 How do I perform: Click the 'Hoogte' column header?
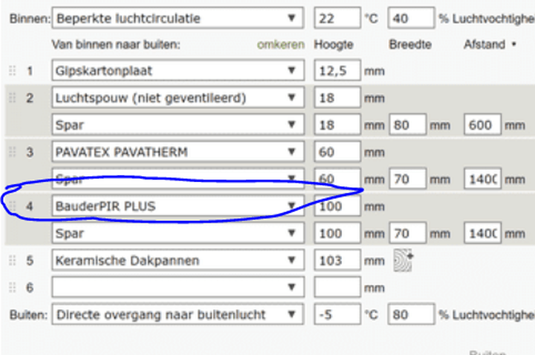pyautogui.click(x=333, y=45)
